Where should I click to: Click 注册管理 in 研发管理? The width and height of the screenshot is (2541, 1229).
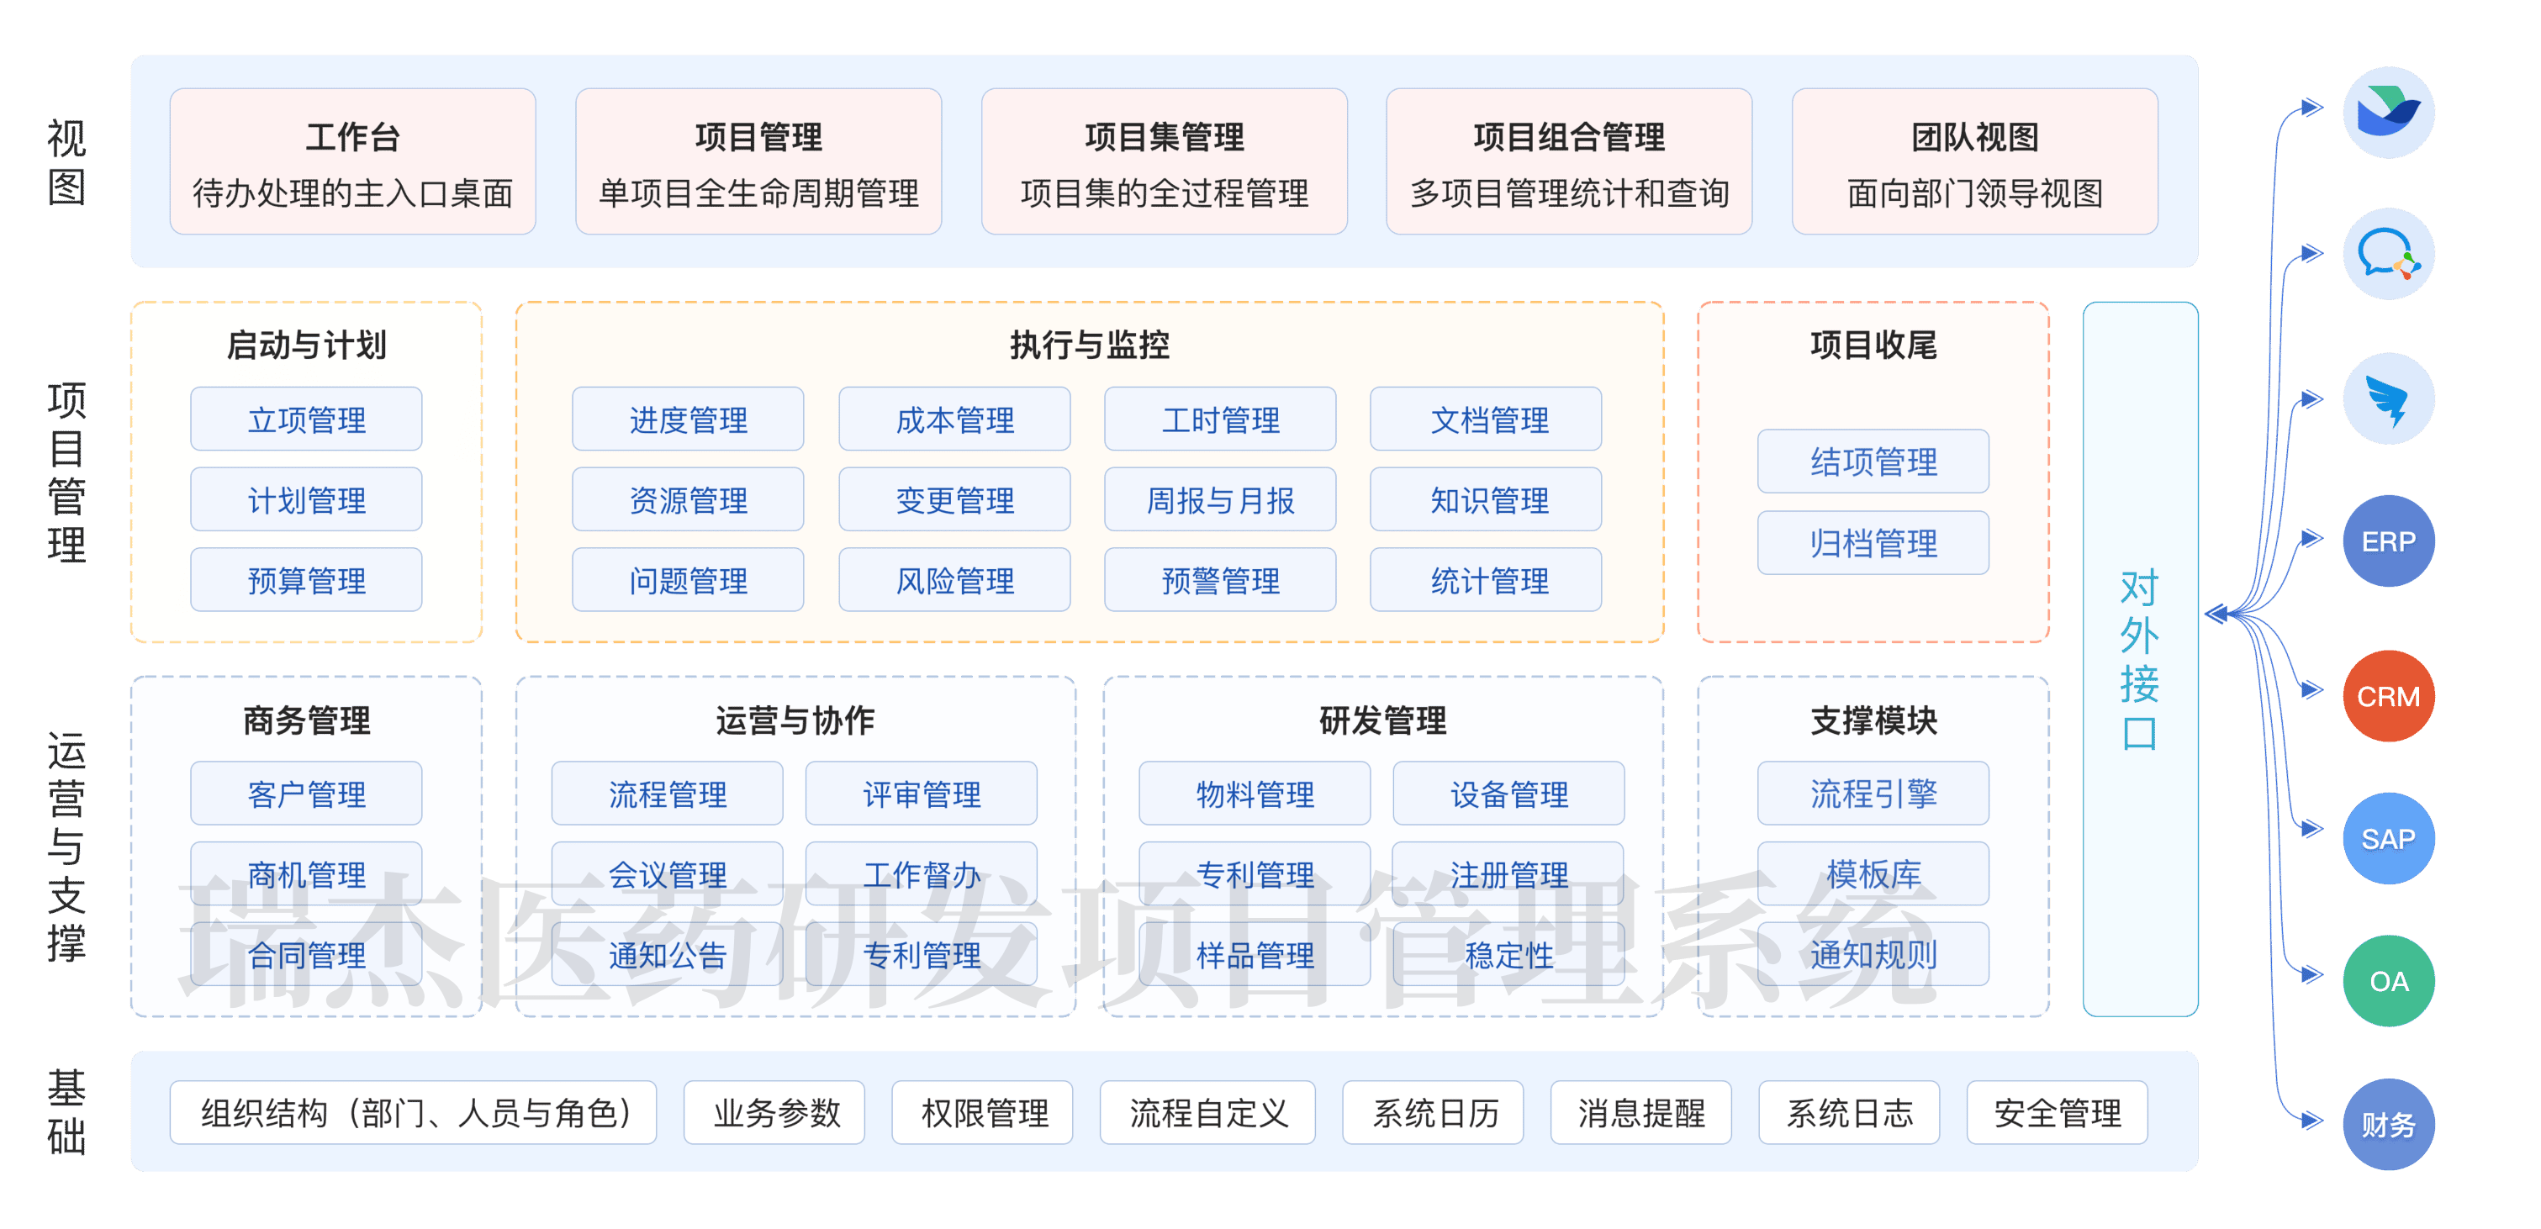[1508, 874]
